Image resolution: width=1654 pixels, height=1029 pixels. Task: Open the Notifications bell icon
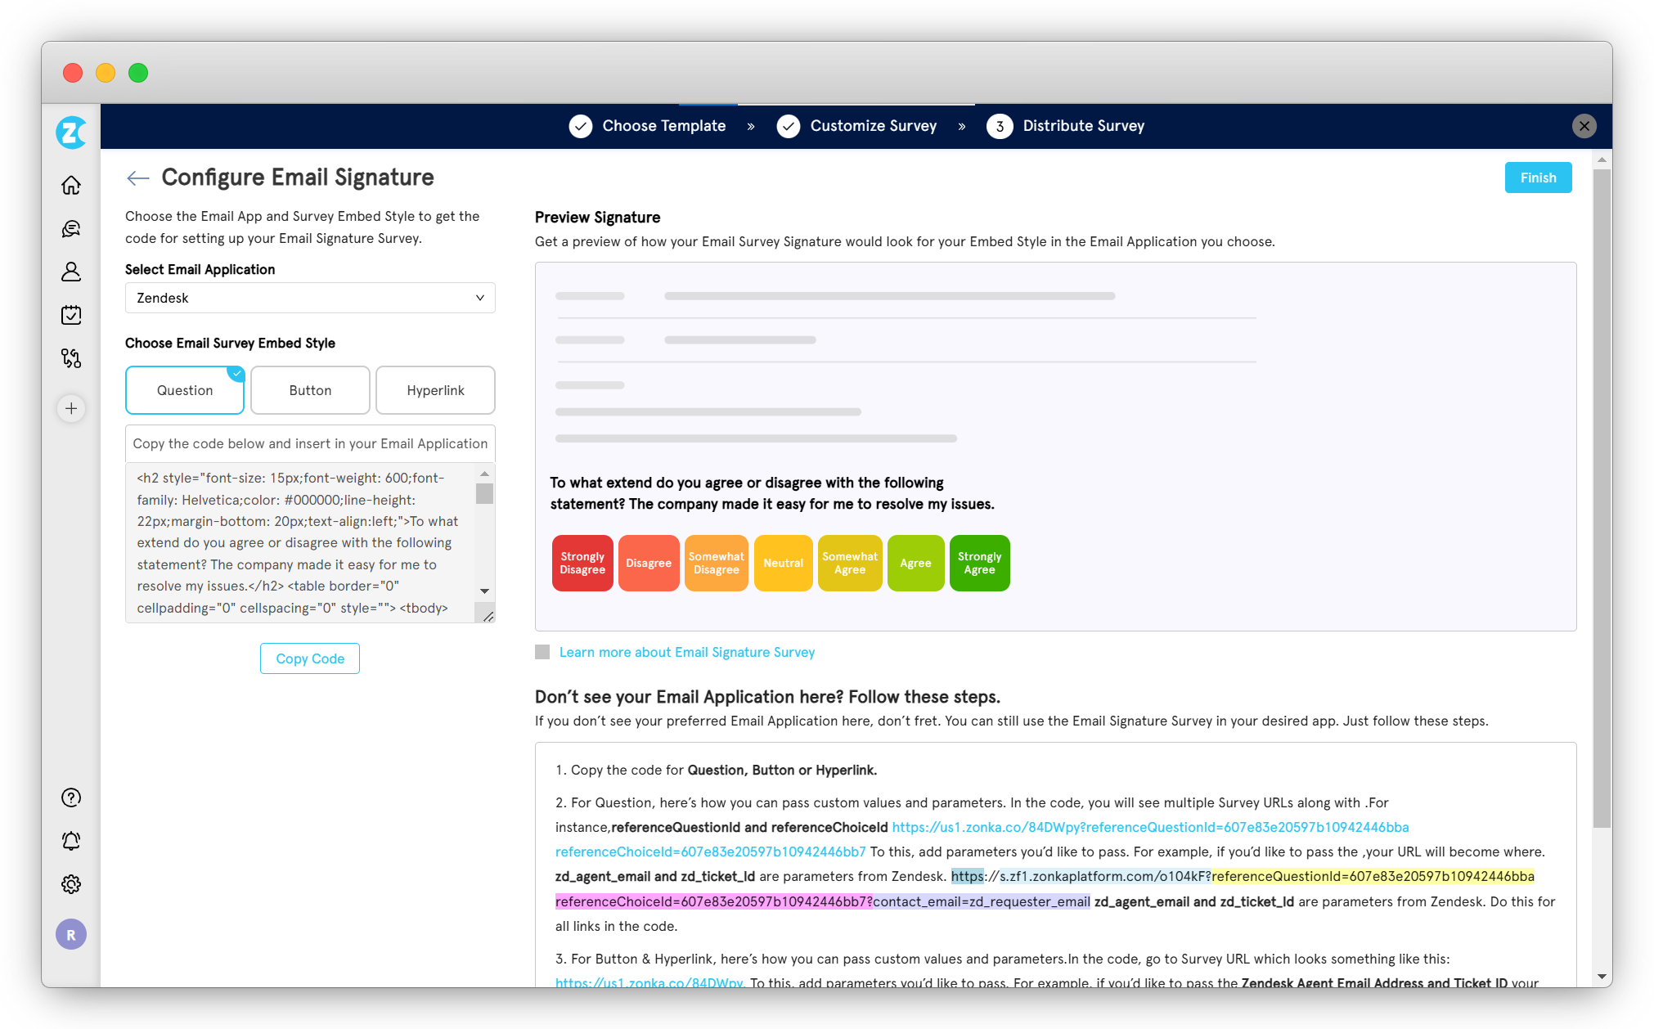[x=71, y=841]
